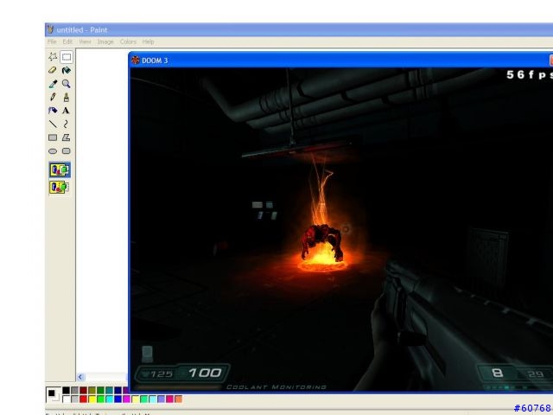Select the spring green color swatch

coord(144,399)
